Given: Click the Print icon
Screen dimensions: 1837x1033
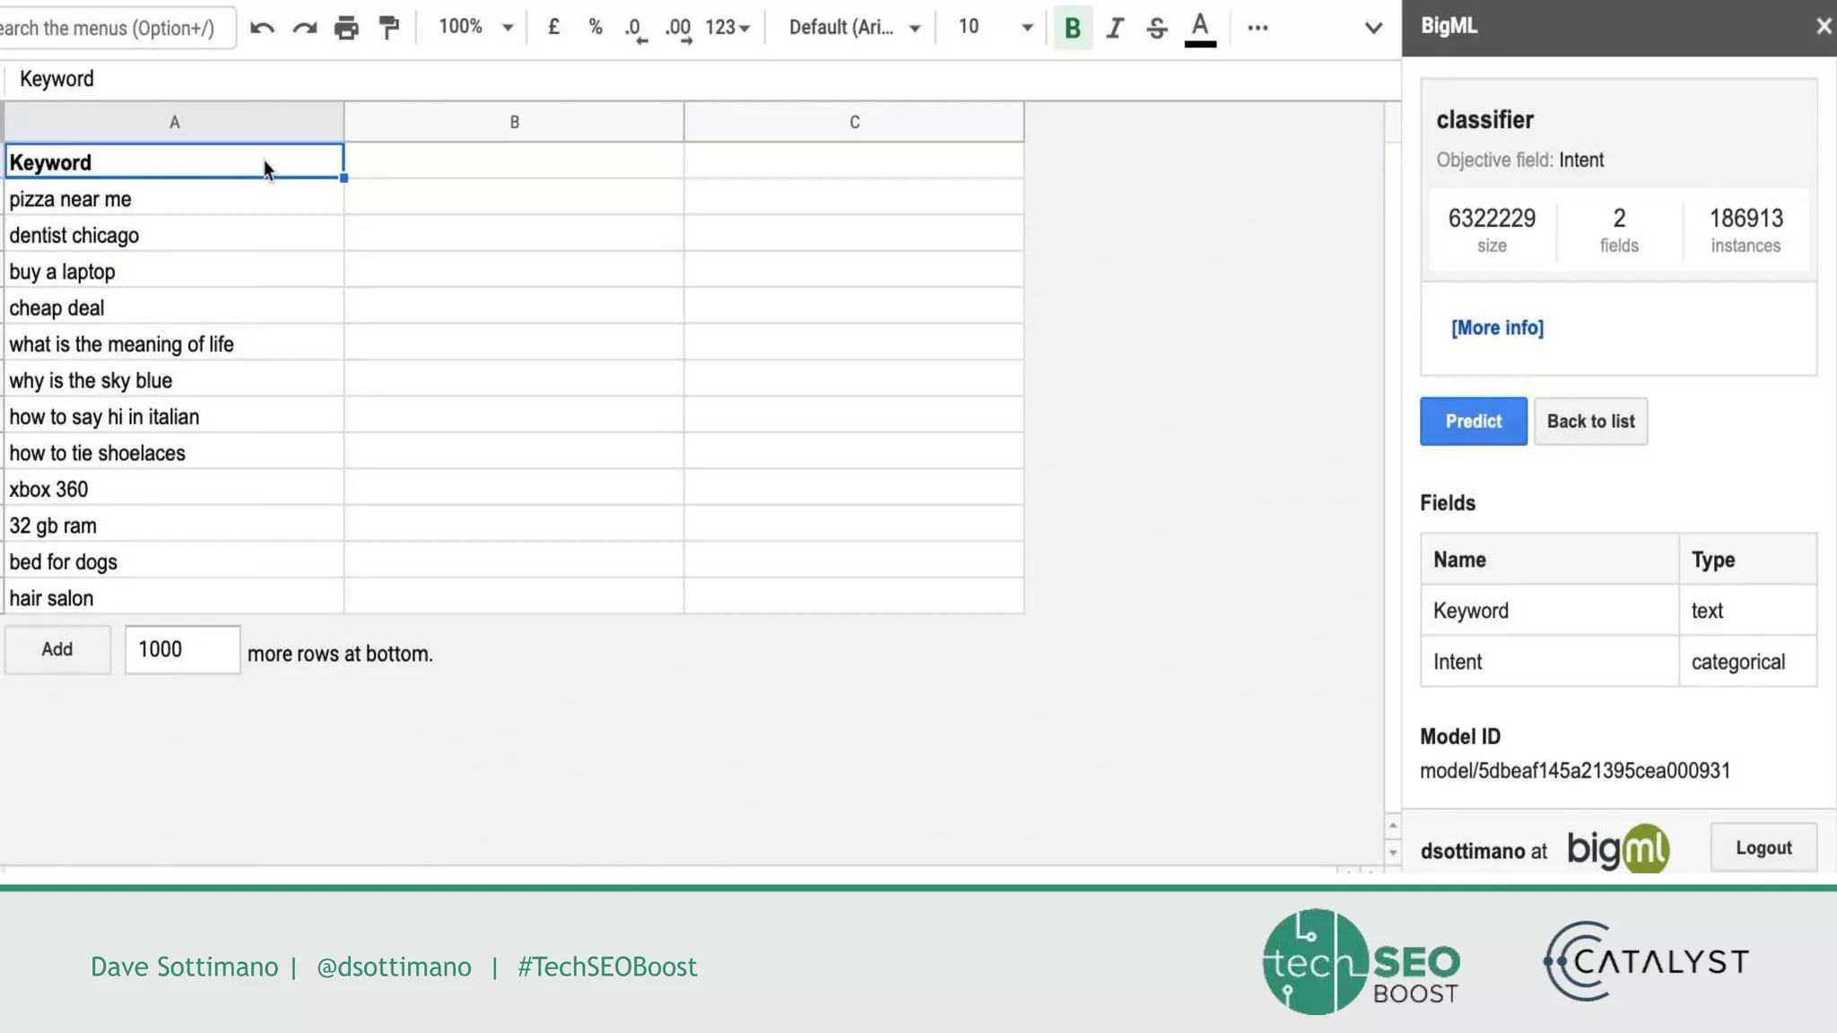Looking at the screenshot, I should [x=346, y=28].
